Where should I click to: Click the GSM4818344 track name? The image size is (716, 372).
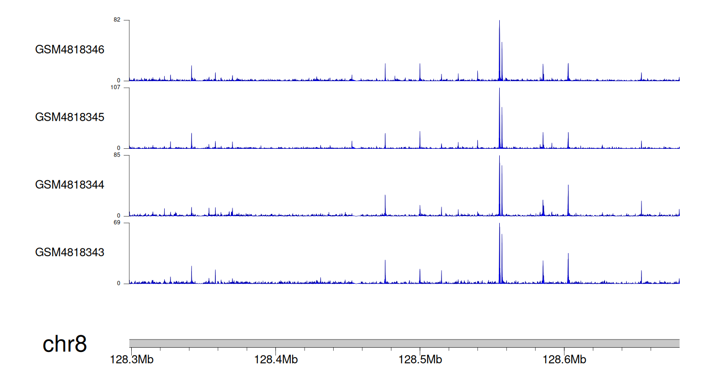coord(70,185)
